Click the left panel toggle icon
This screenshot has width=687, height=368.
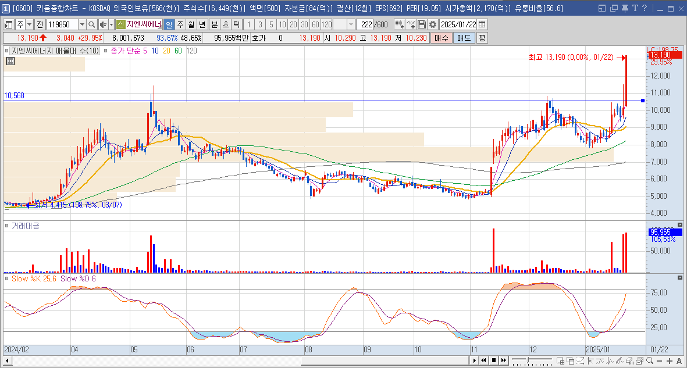(8, 24)
